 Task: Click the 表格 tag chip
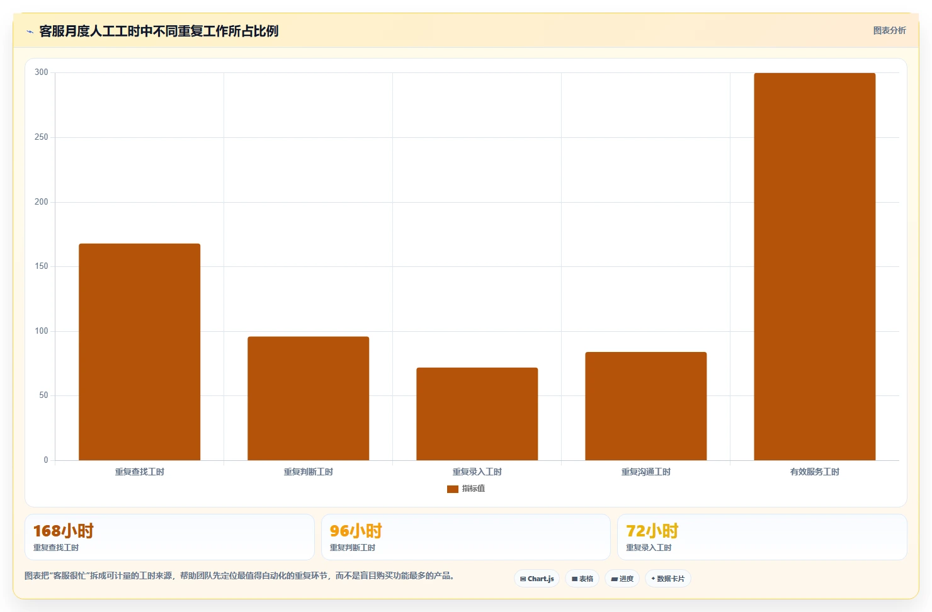click(582, 579)
